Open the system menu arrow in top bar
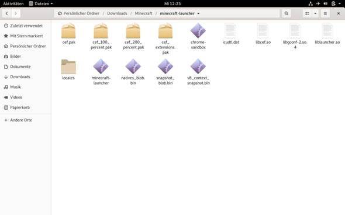The image size is (345, 215). click(x=340, y=4)
